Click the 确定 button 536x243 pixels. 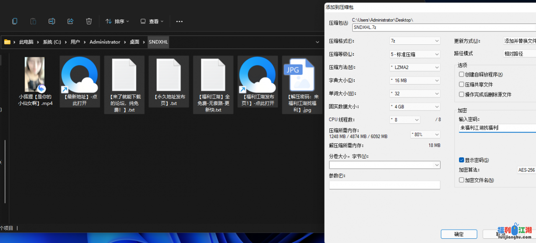coord(459,234)
